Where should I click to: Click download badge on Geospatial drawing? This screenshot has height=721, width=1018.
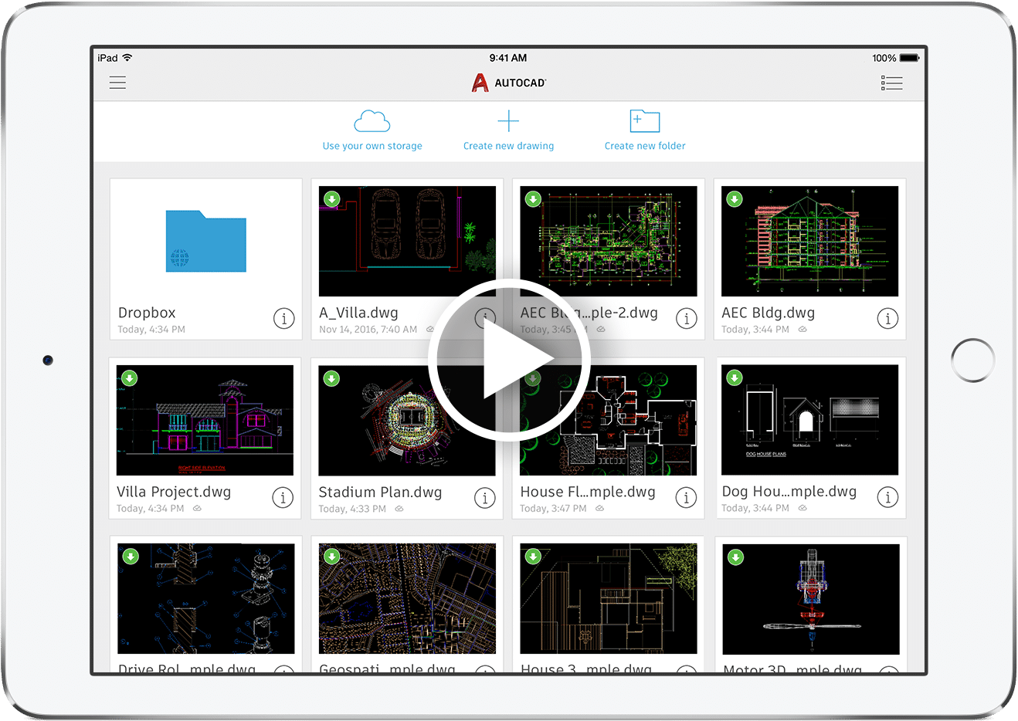[331, 557]
